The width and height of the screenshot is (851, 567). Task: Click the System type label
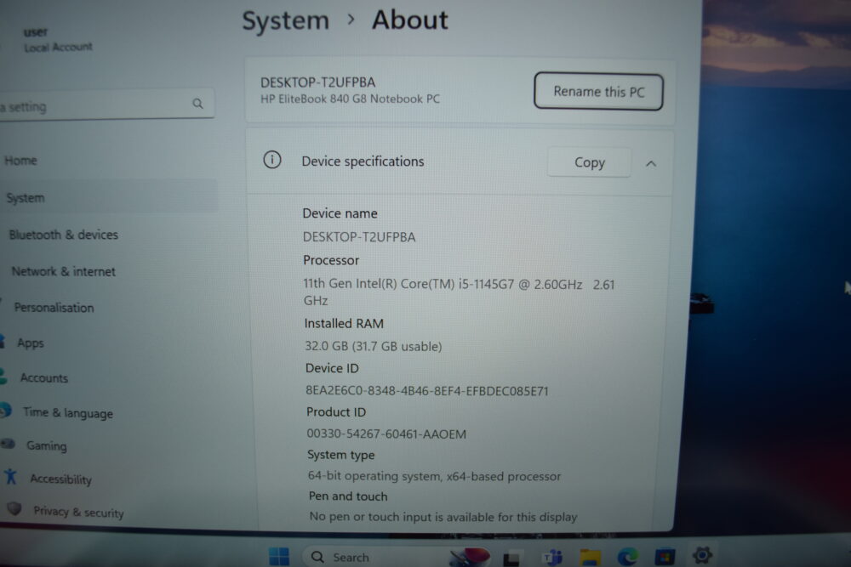(x=341, y=455)
